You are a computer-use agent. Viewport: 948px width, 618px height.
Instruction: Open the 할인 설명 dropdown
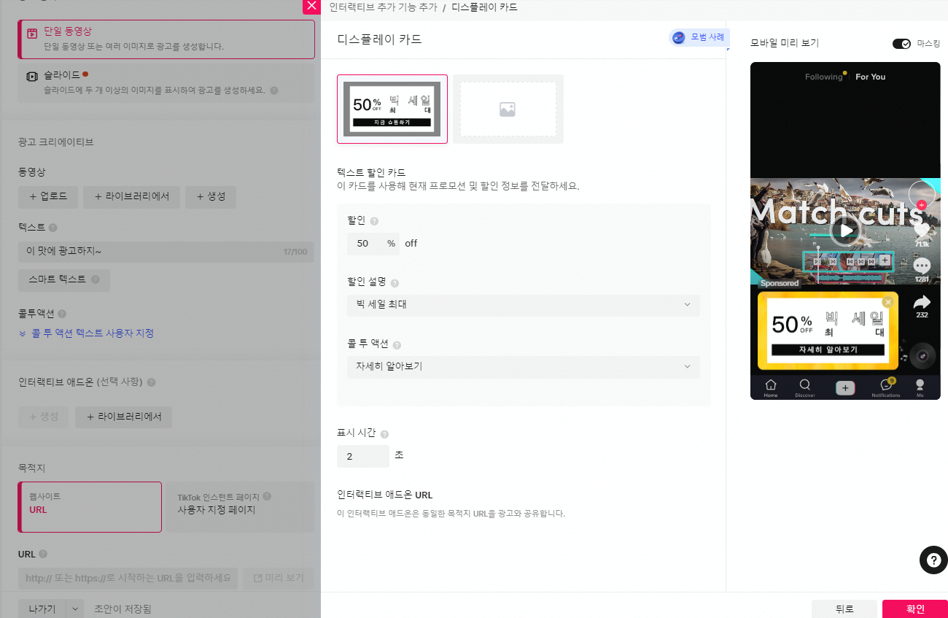click(524, 306)
